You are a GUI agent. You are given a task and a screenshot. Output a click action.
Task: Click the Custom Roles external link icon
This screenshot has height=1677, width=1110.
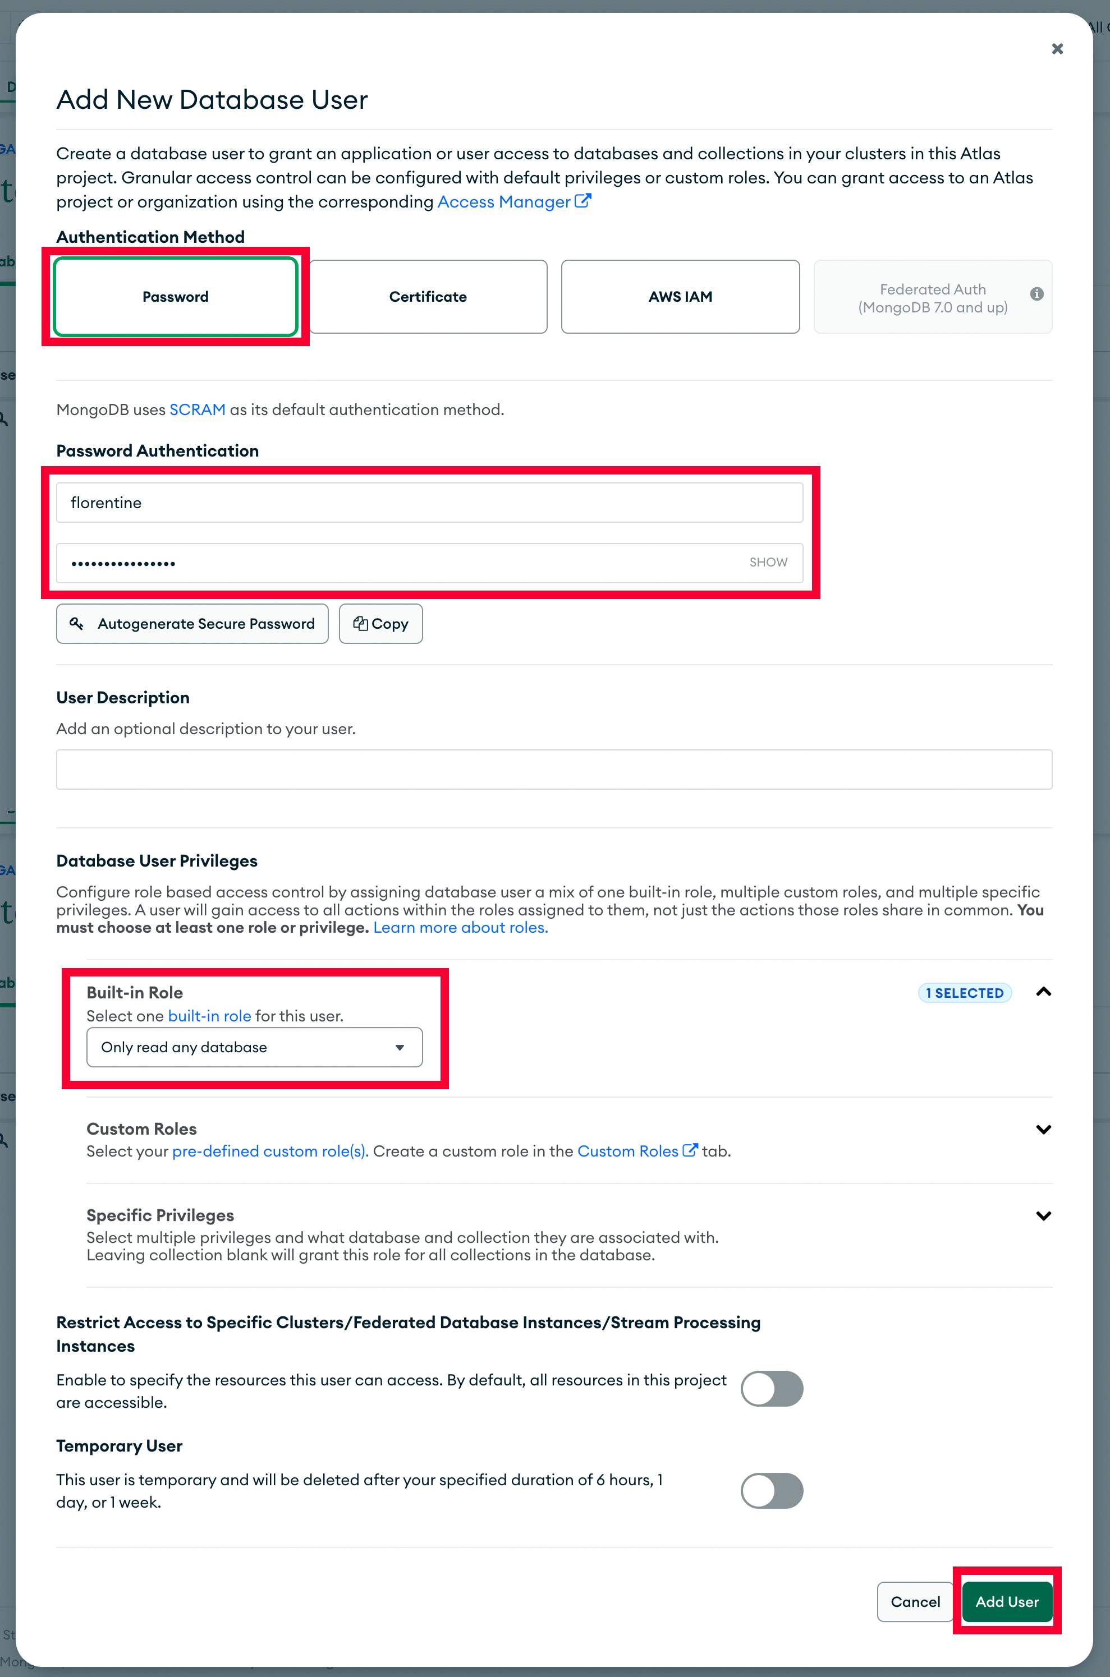click(690, 1150)
